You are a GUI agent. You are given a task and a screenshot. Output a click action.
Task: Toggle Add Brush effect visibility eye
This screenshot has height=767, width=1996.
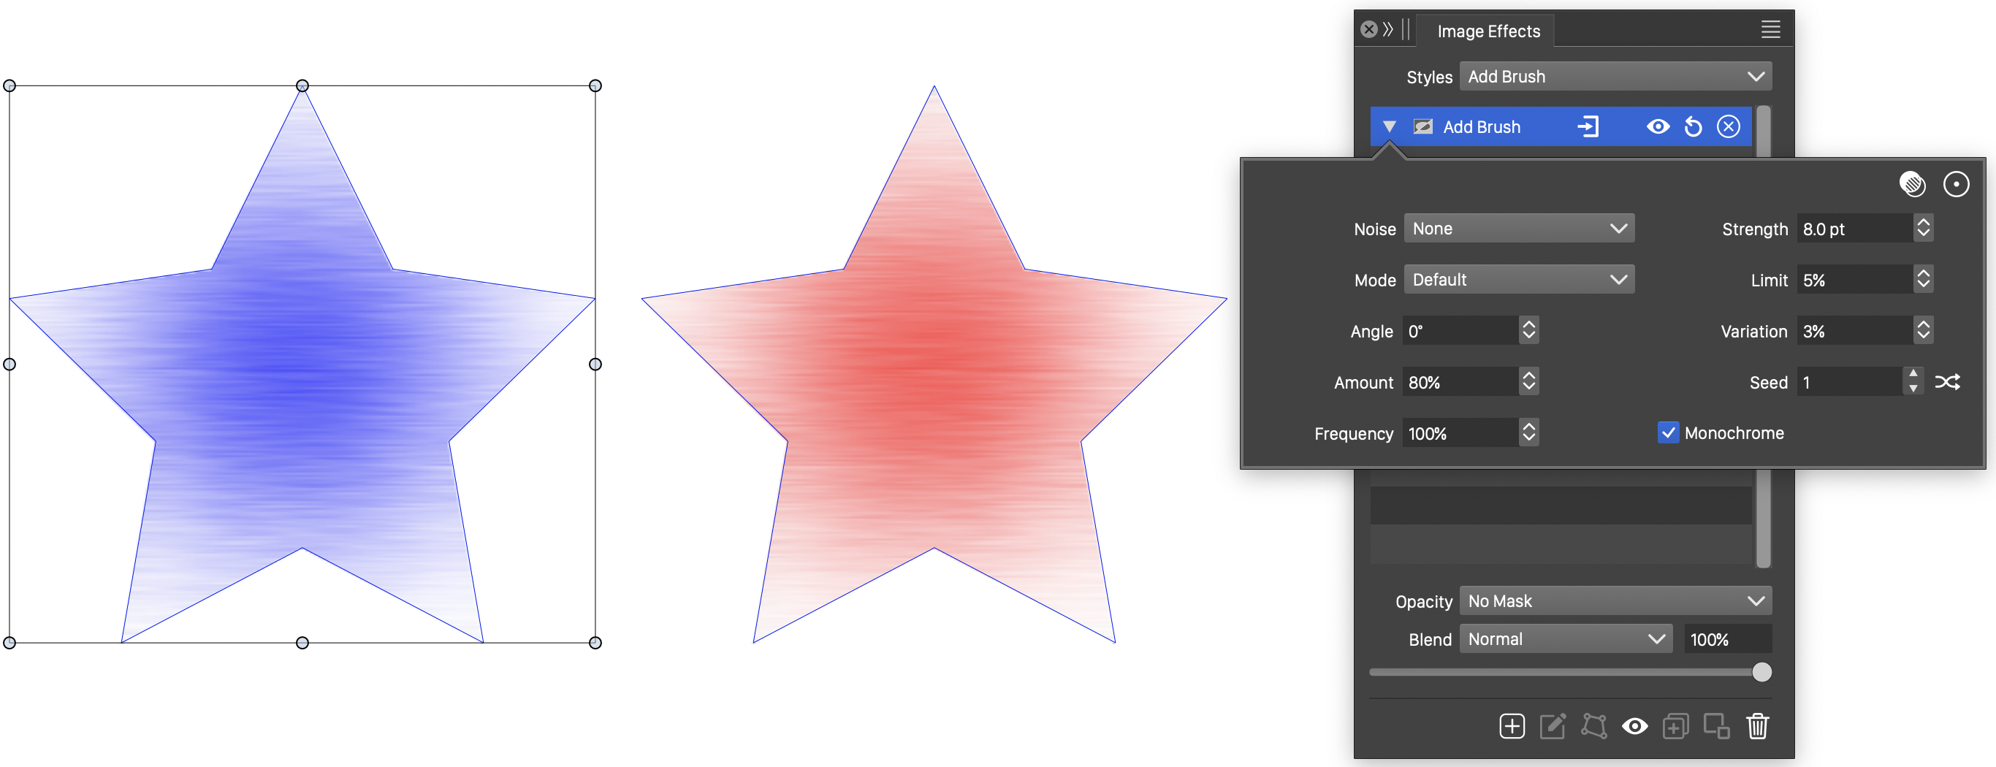1658,127
